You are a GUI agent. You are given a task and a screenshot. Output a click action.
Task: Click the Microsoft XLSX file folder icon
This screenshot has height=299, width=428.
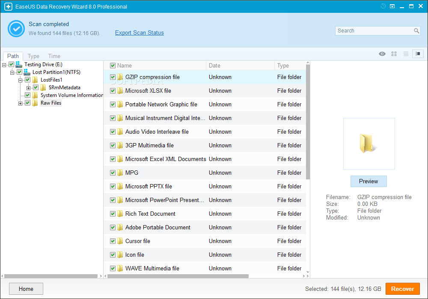point(120,91)
